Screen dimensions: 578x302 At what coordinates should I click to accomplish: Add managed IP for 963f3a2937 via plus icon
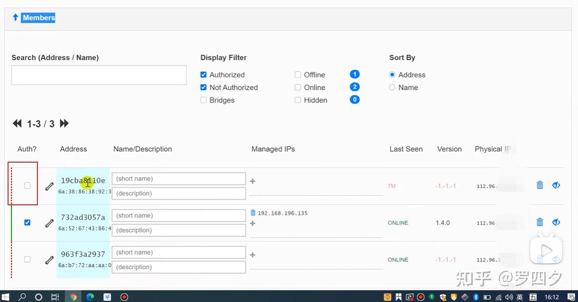[252, 255]
